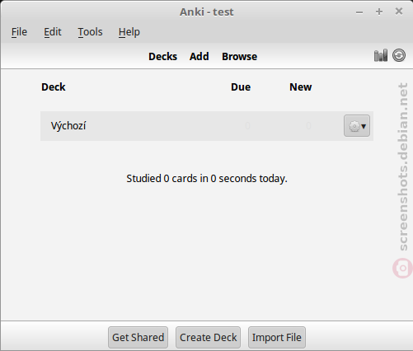Open the Browse card browser
Viewport: 413px width, 351px height.
click(x=239, y=57)
